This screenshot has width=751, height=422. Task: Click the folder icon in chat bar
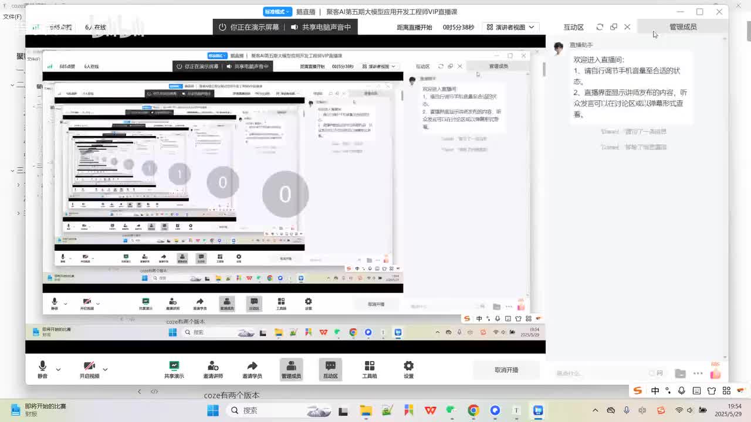681,373
